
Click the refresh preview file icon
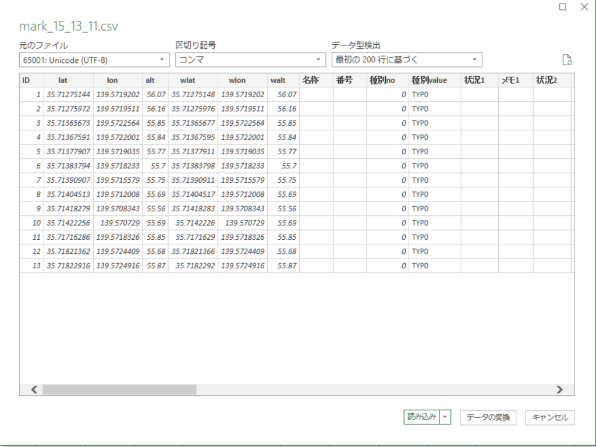coord(567,60)
